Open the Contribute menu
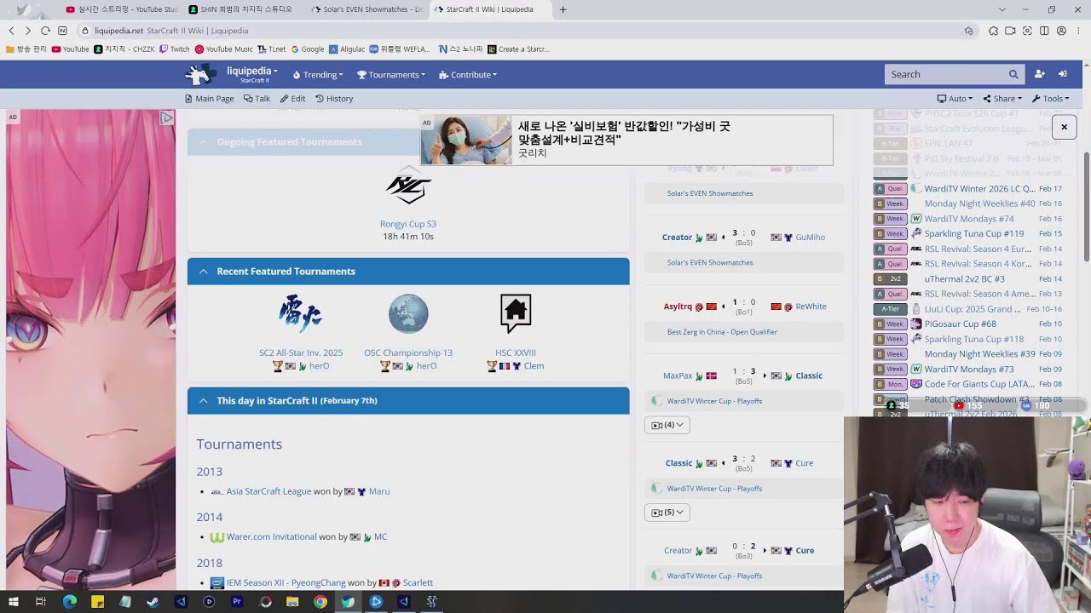The height and width of the screenshot is (613, 1091). pyautogui.click(x=468, y=75)
